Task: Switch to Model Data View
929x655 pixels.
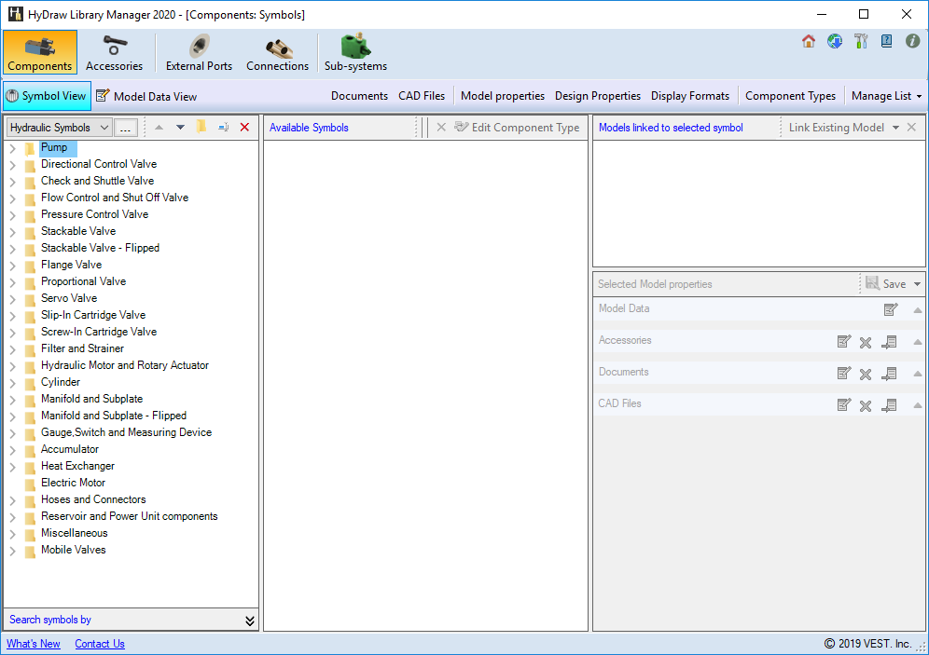Action: pos(146,96)
